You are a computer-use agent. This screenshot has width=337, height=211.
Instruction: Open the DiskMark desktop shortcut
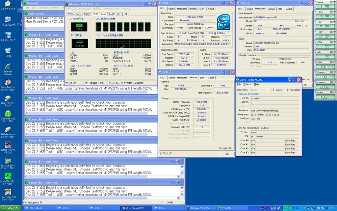coord(8,114)
